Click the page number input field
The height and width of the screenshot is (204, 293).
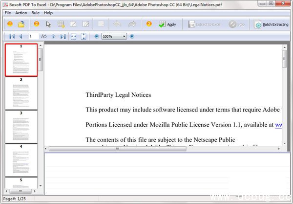(x=34, y=36)
